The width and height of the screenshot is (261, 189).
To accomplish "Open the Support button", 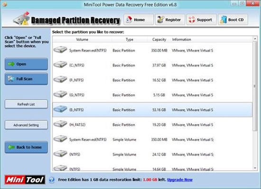I will pos(201,20).
